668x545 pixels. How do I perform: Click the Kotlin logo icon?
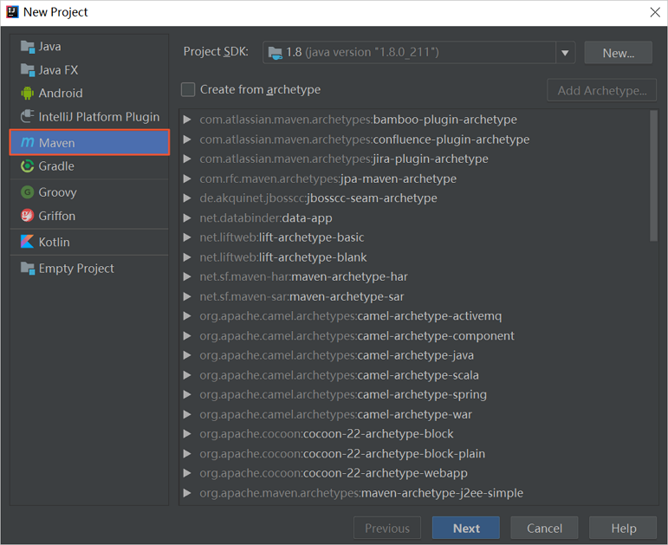(x=27, y=242)
